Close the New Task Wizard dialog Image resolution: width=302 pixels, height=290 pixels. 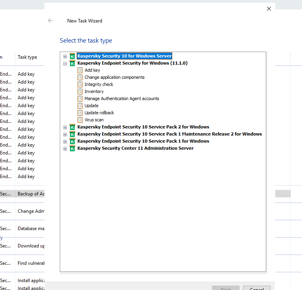click(x=269, y=9)
